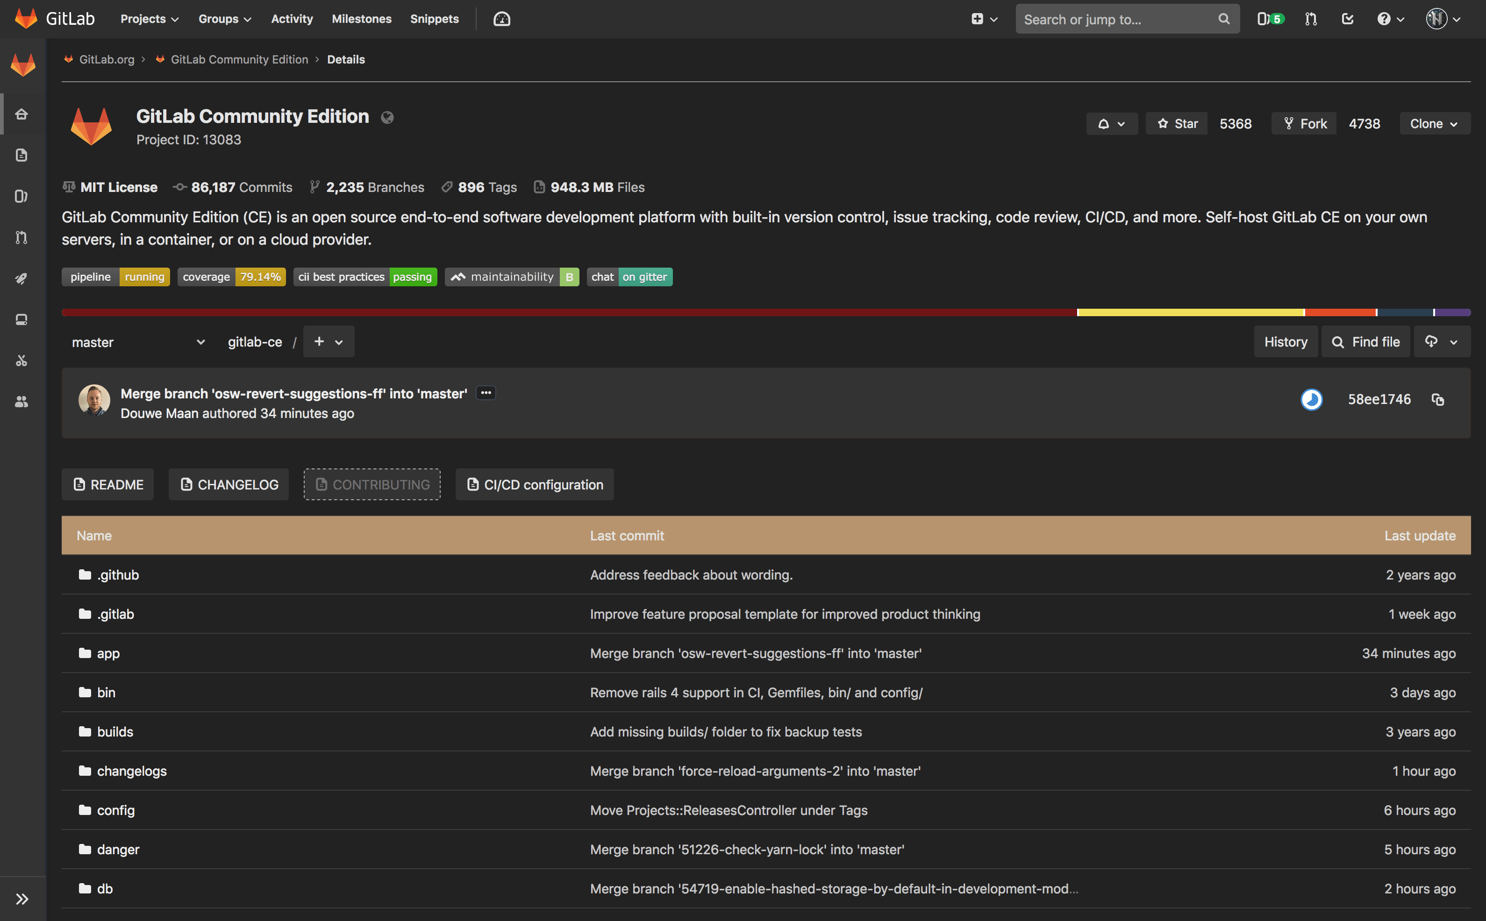Screen dimensions: 1486x921
Task: Open Repository files icon in left sidebar
Action: [x=22, y=155]
